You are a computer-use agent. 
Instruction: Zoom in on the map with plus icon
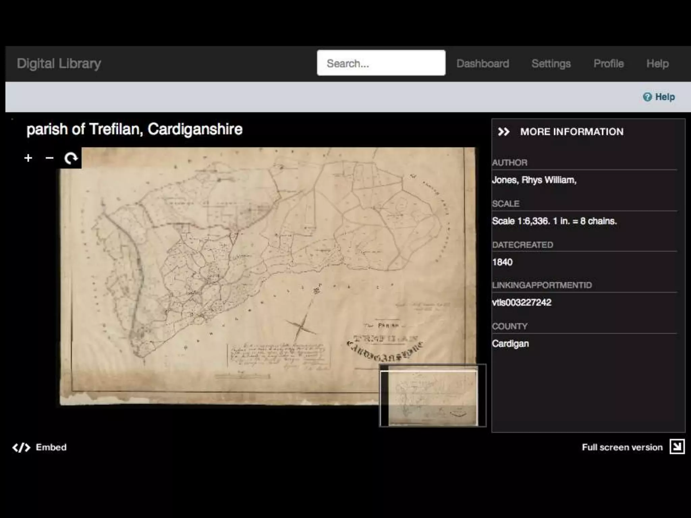pos(28,158)
